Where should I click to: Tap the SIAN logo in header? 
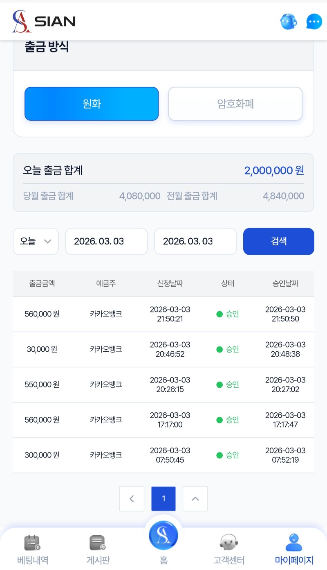(x=44, y=21)
